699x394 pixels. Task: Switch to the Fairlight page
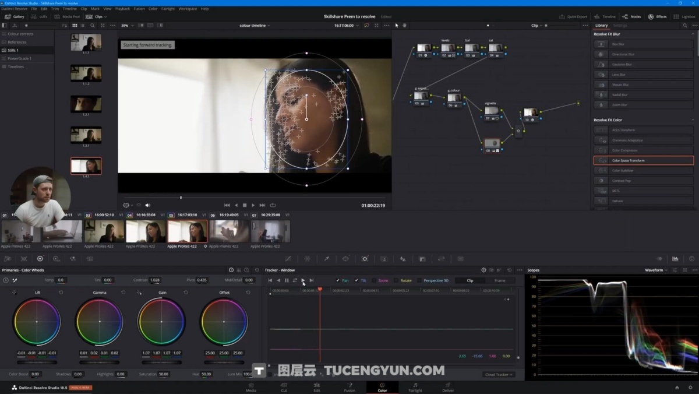[415, 387]
